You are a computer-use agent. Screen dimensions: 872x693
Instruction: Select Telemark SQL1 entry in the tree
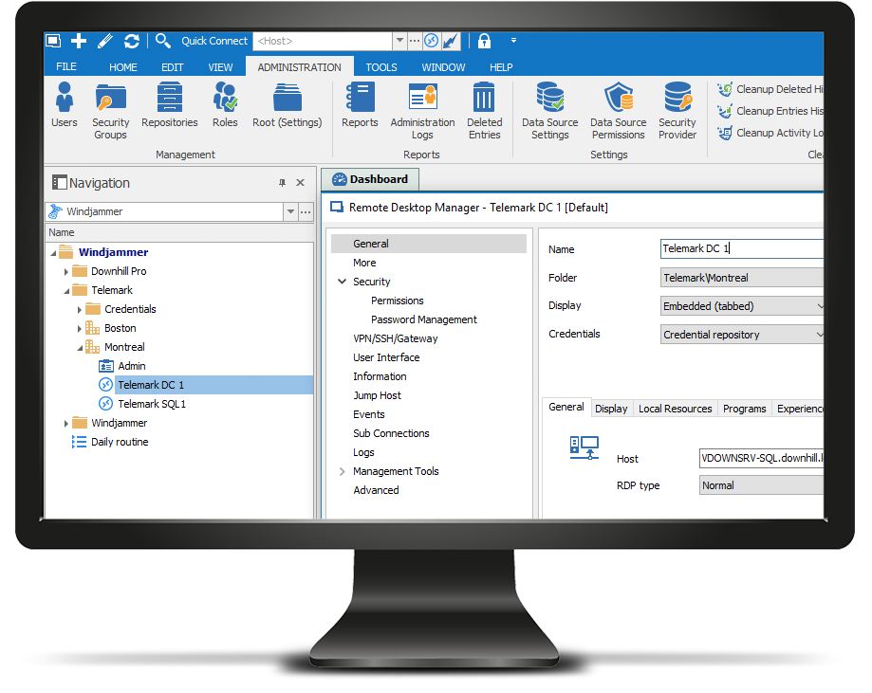(x=152, y=404)
